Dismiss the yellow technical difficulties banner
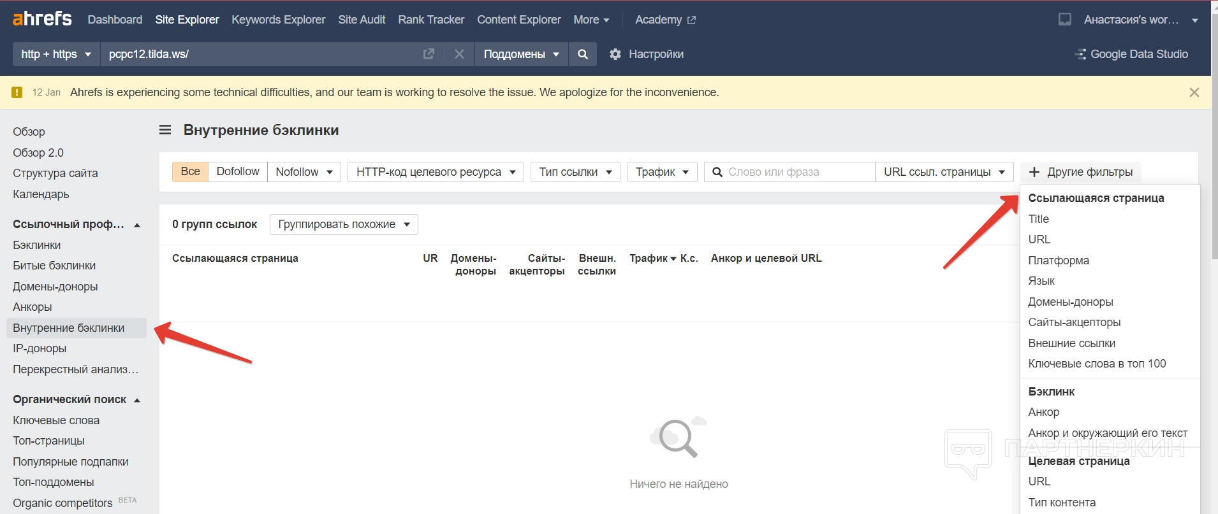Viewport: 1218px width, 514px height. point(1194,92)
